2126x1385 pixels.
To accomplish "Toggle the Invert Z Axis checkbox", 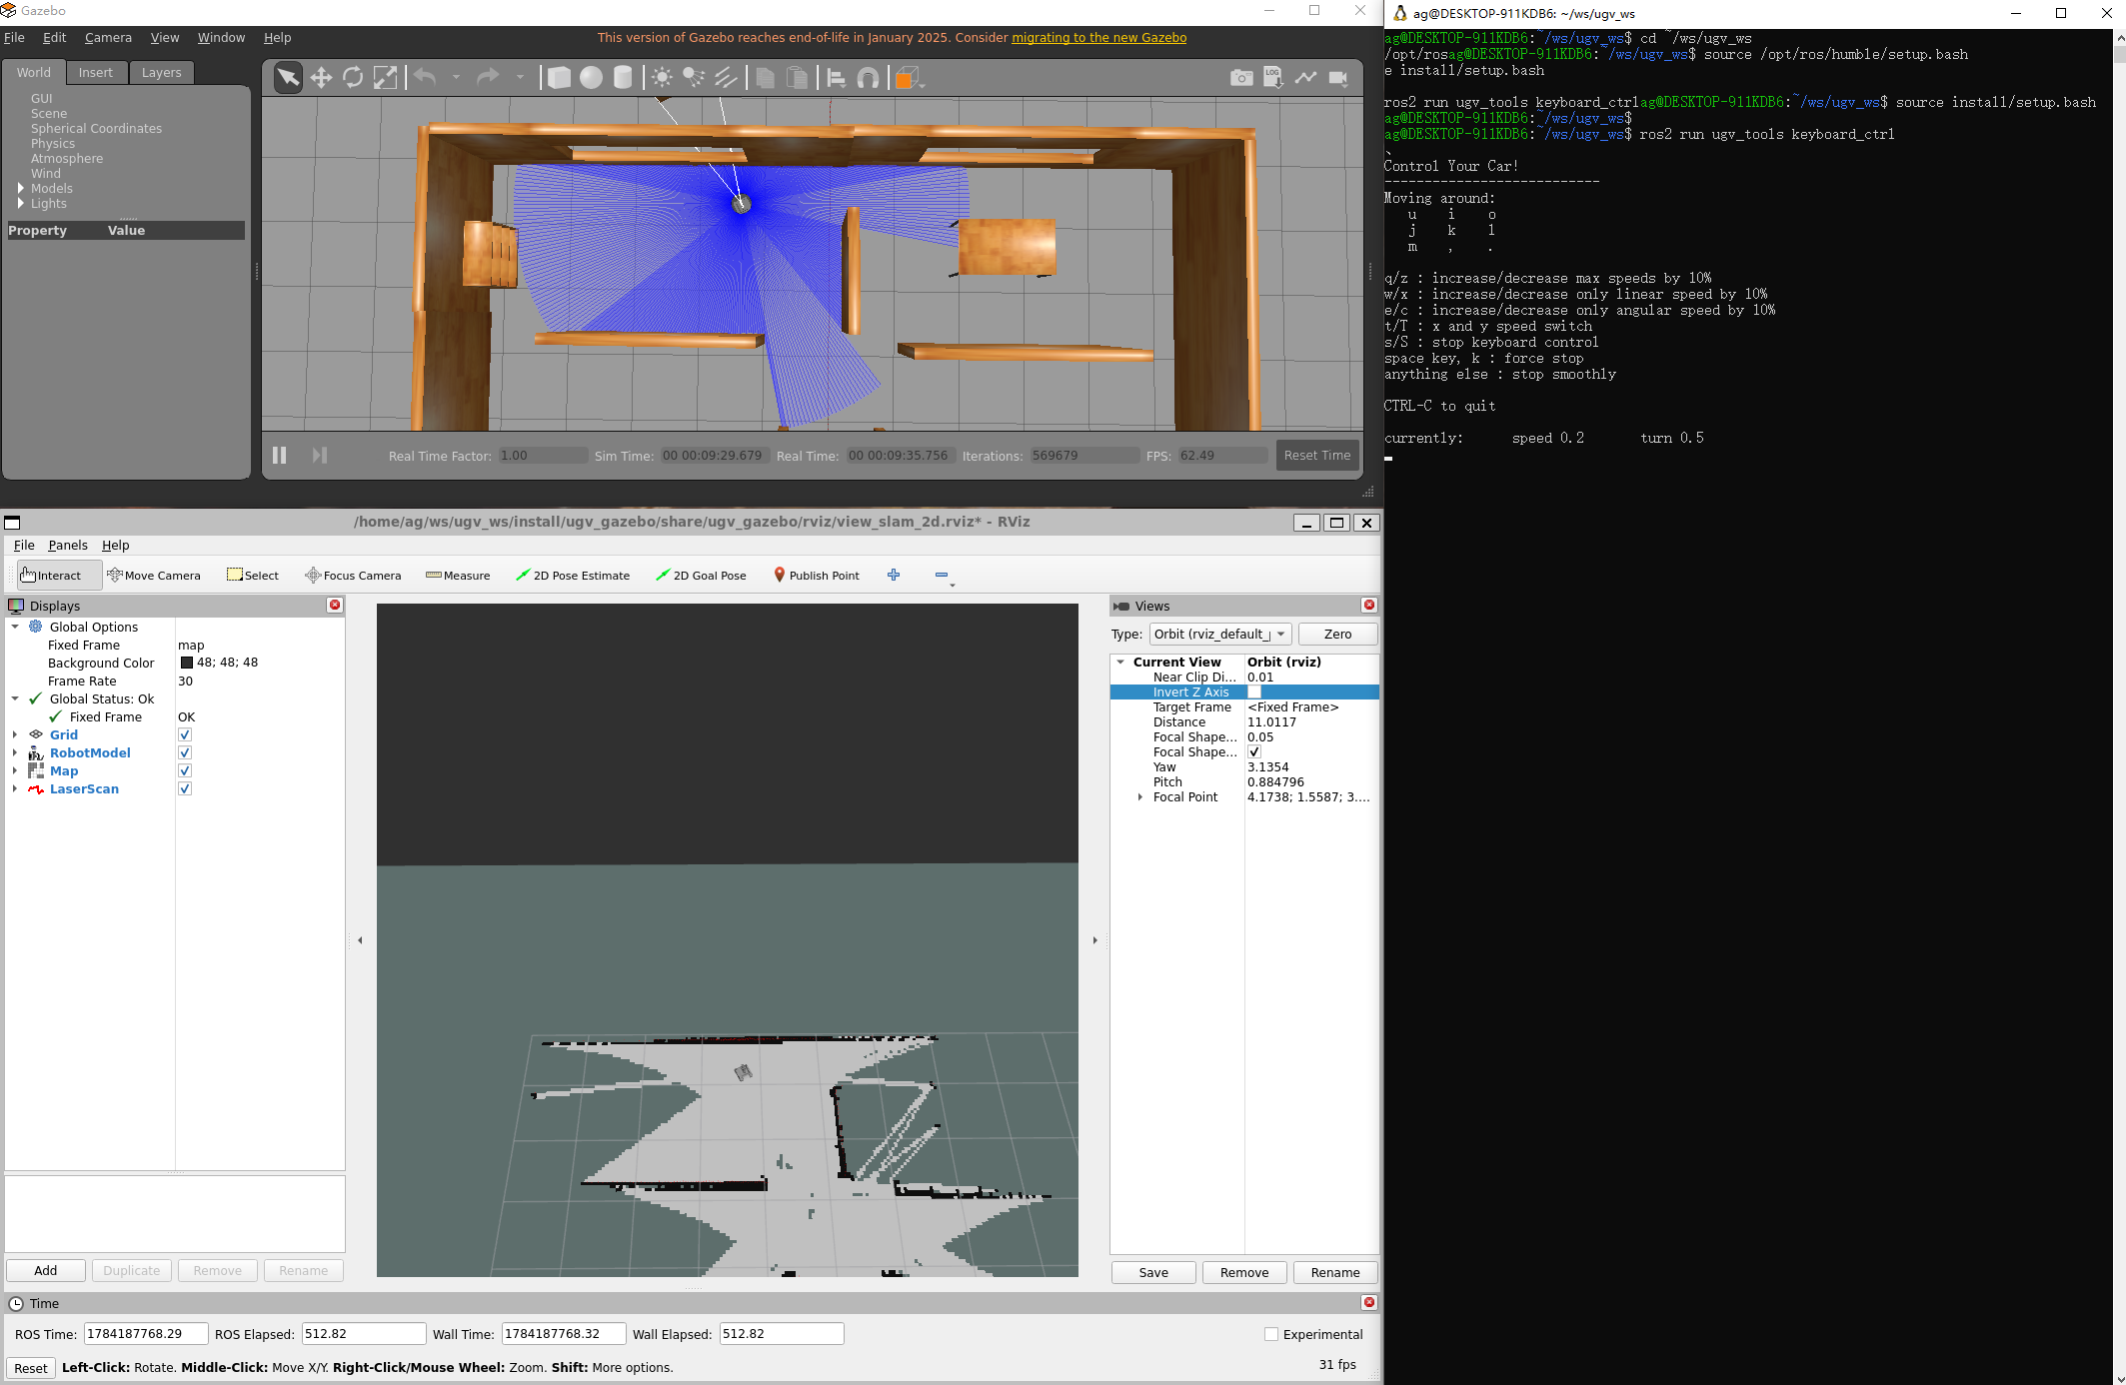I will pos(1254,692).
